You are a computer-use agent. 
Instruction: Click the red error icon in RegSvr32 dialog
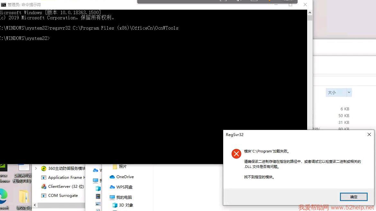236,154
